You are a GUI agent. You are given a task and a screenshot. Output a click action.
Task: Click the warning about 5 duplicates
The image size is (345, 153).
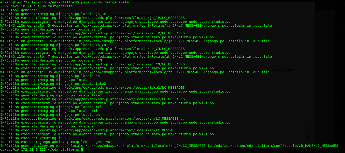coord(136,26)
